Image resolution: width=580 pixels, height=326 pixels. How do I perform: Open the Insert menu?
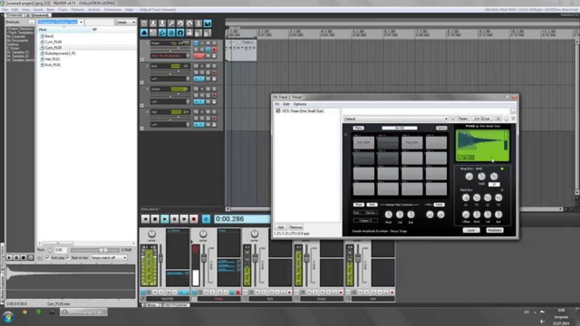[38, 9]
